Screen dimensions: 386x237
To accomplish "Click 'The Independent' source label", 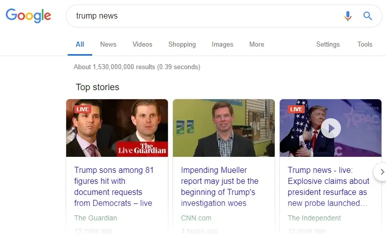I will pos(314,218).
